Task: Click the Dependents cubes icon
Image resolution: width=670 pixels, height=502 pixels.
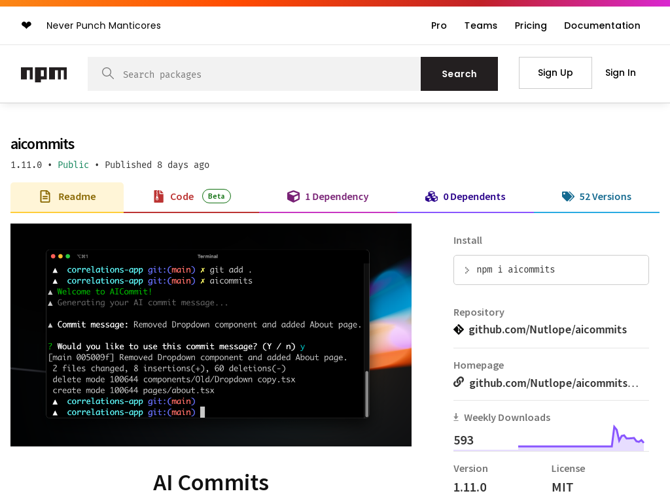Action: coord(432,196)
